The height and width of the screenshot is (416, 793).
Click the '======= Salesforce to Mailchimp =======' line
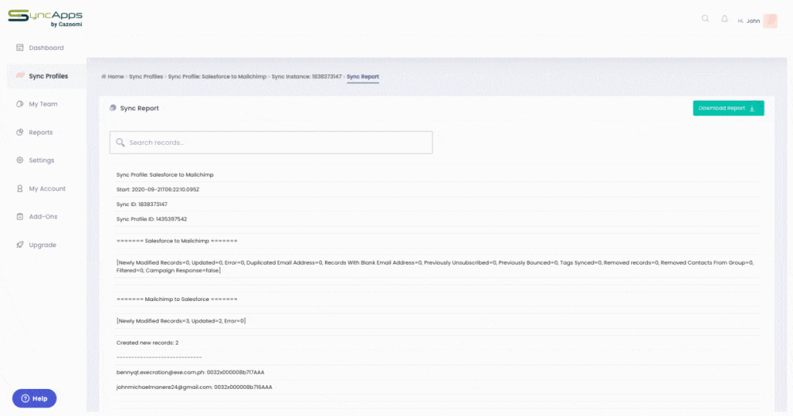(177, 241)
